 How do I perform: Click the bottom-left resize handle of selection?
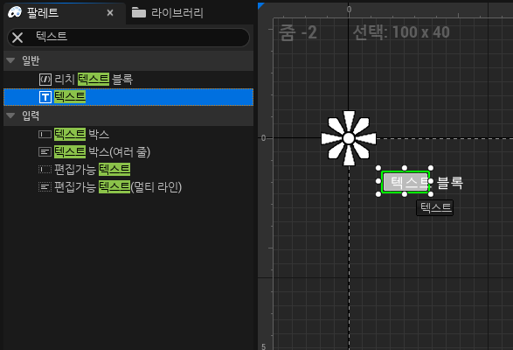pos(378,194)
